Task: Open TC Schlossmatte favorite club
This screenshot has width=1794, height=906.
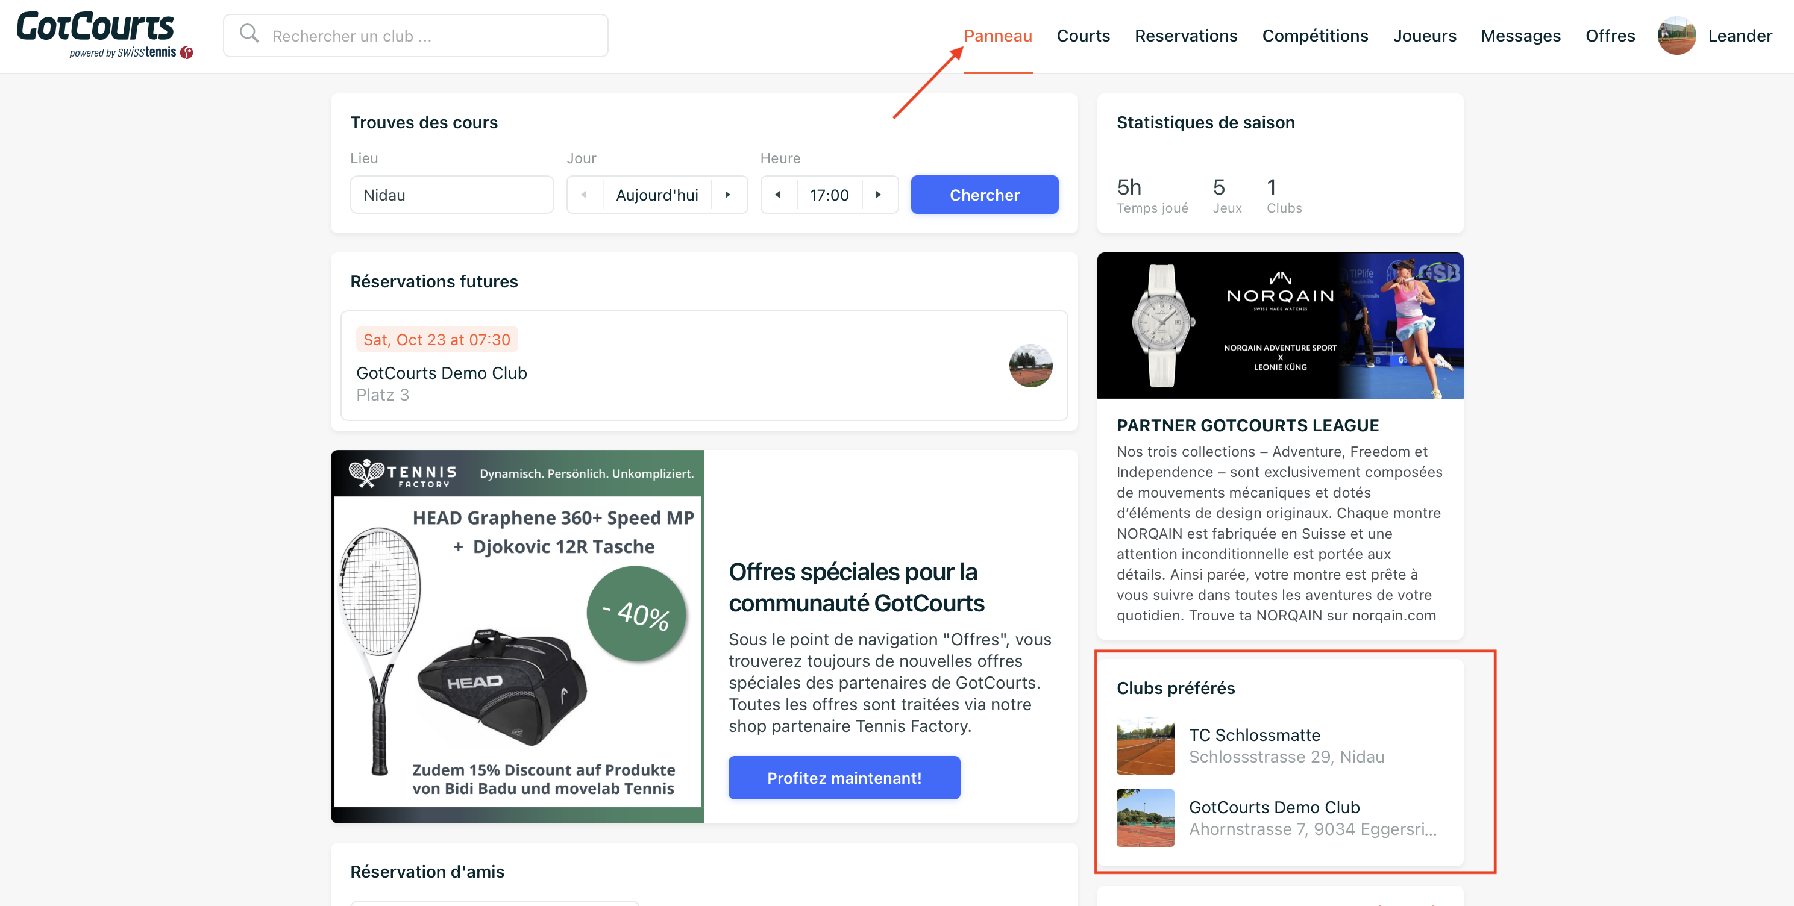Action: 1280,746
